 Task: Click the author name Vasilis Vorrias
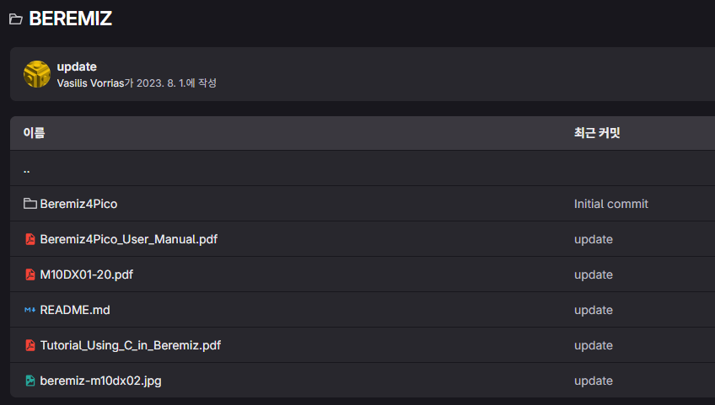coord(90,83)
